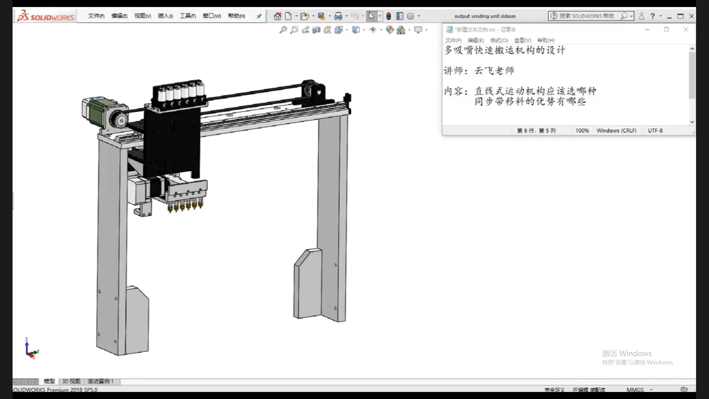709x399 pixels.
Task: Click the Hide/Show Items eye icon
Action: pos(373,30)
